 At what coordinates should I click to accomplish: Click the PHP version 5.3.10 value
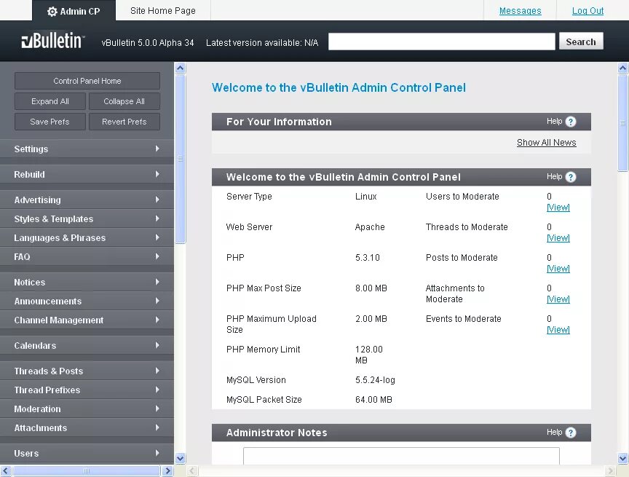point(368,258)
